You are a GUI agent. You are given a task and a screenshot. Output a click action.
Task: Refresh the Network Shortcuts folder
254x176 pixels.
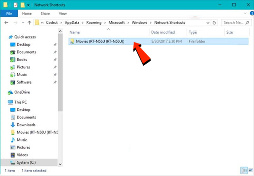pyautogui.click(x=214, y=23)
